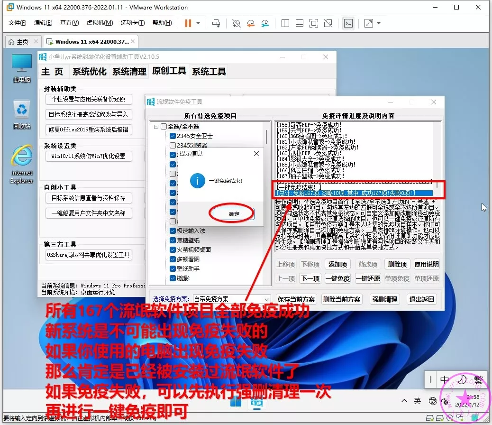This screenshot has height=425, width=492.
Task: Collapse the 全选/全不选 tree node
Action: [x=156, y=127]
